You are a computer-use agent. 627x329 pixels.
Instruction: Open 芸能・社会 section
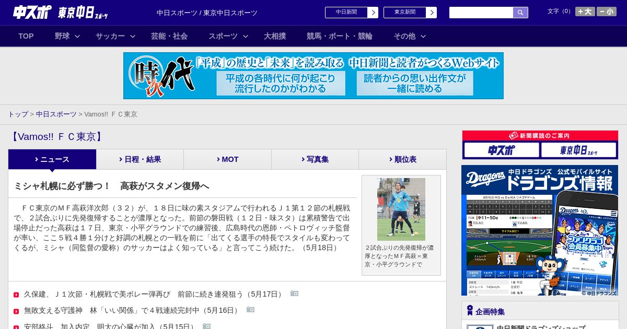169,36
